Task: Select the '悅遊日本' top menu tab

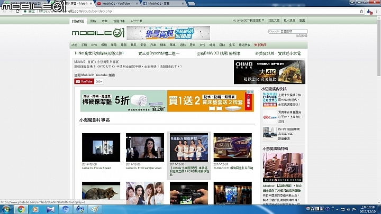Action: [119, 21]
